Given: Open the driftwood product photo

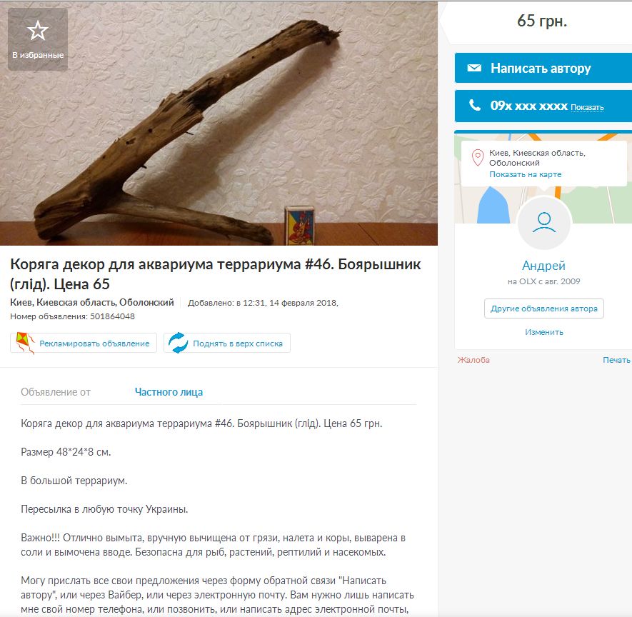Looking at the screenshot, I should click(x=219, y=124).
